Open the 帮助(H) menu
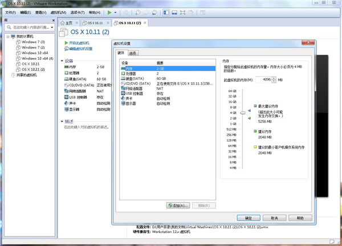 pos(95,13)
